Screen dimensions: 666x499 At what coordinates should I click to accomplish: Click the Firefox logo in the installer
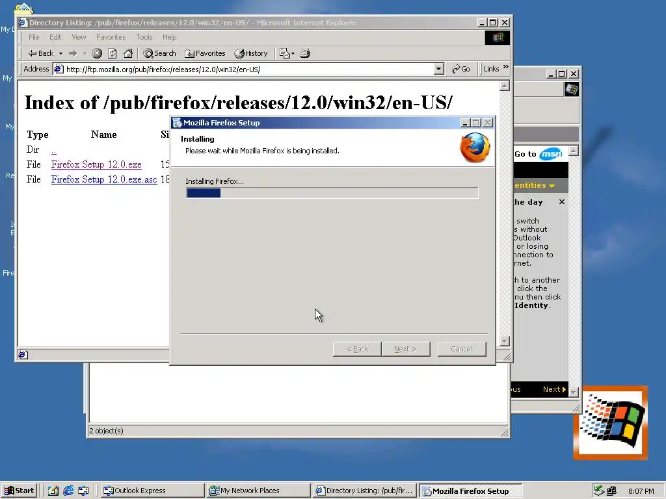click(x=475, y=147)
